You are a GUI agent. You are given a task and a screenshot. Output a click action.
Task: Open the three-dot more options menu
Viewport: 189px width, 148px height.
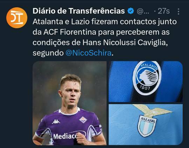click(178, 11)
